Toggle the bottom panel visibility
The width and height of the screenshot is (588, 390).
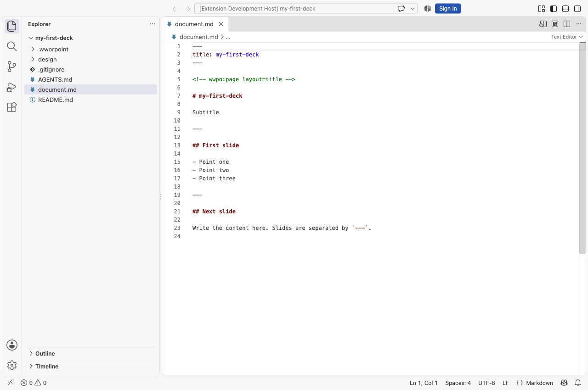tap(565, 9)
